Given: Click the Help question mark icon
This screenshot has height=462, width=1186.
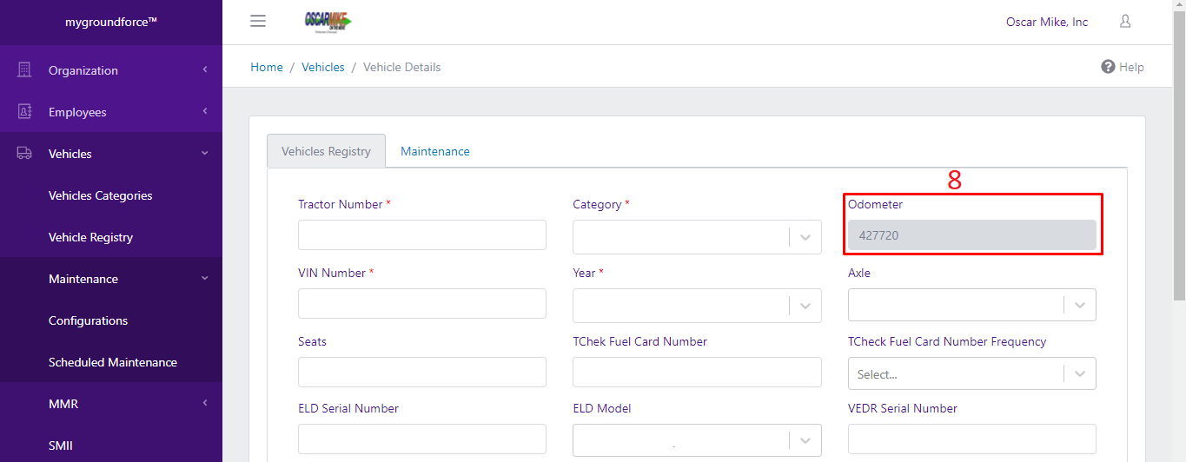Looking at the screenshot, I should pyautogui.click(x=1108, y=67).
